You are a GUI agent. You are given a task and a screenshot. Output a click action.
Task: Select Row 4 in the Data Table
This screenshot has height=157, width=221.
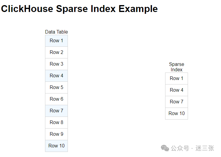(56, 76)
